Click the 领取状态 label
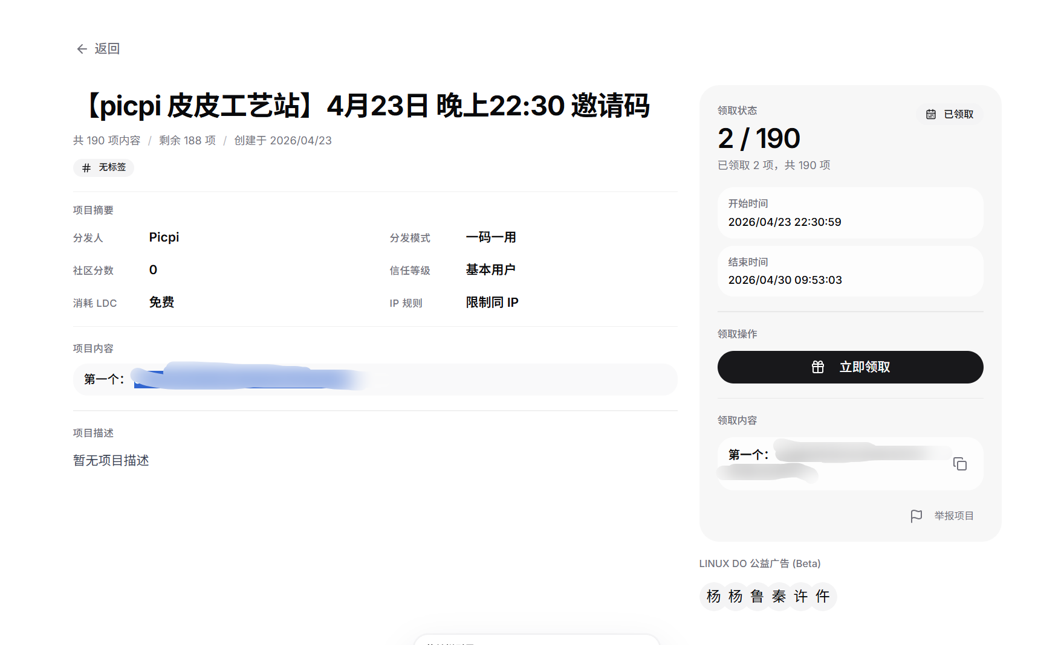 pyautogui.click(x=738, y=111)
